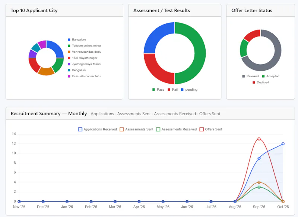Hide the Revoked offer status

[x=250, y=76]
